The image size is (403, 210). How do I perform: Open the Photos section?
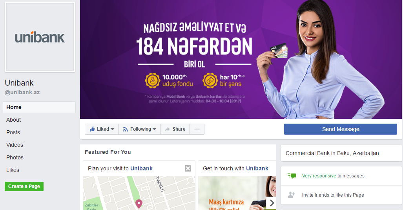[x=15, y=157]
